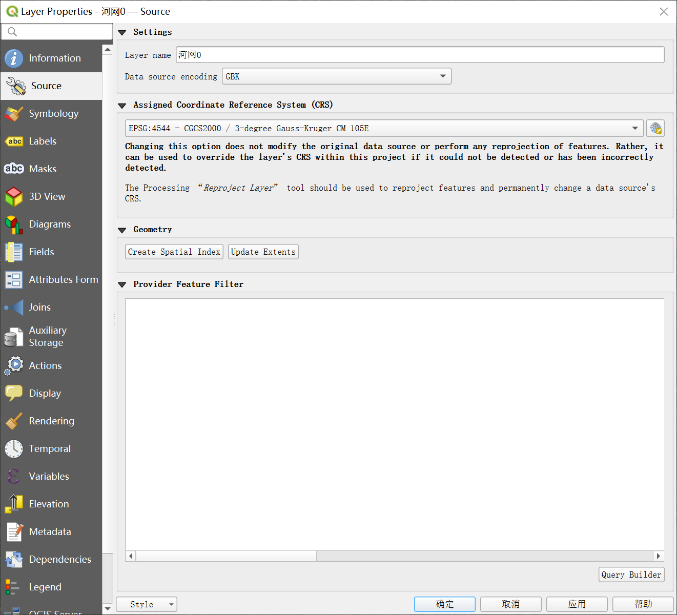Open Symbology paintbrush icon
This screenshot has height=615, width=677.
click(14, 114)
